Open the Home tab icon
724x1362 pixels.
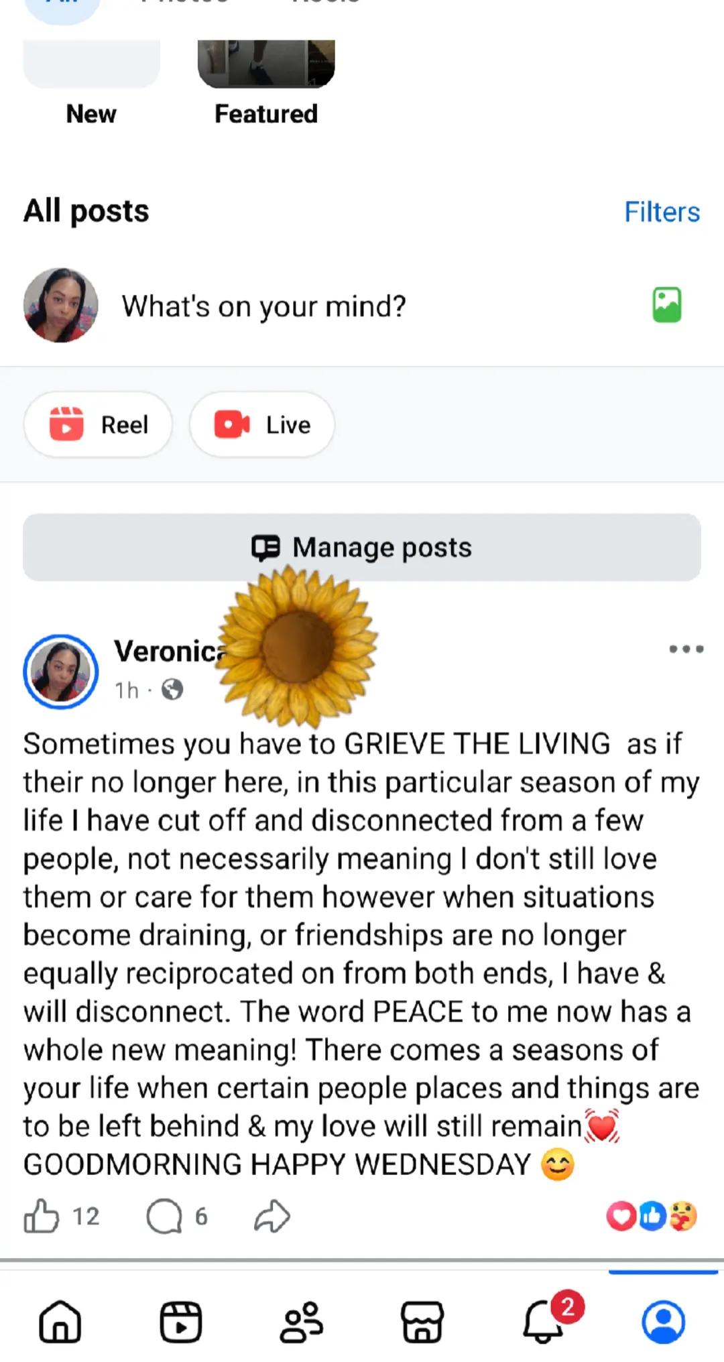point(60,1322)
